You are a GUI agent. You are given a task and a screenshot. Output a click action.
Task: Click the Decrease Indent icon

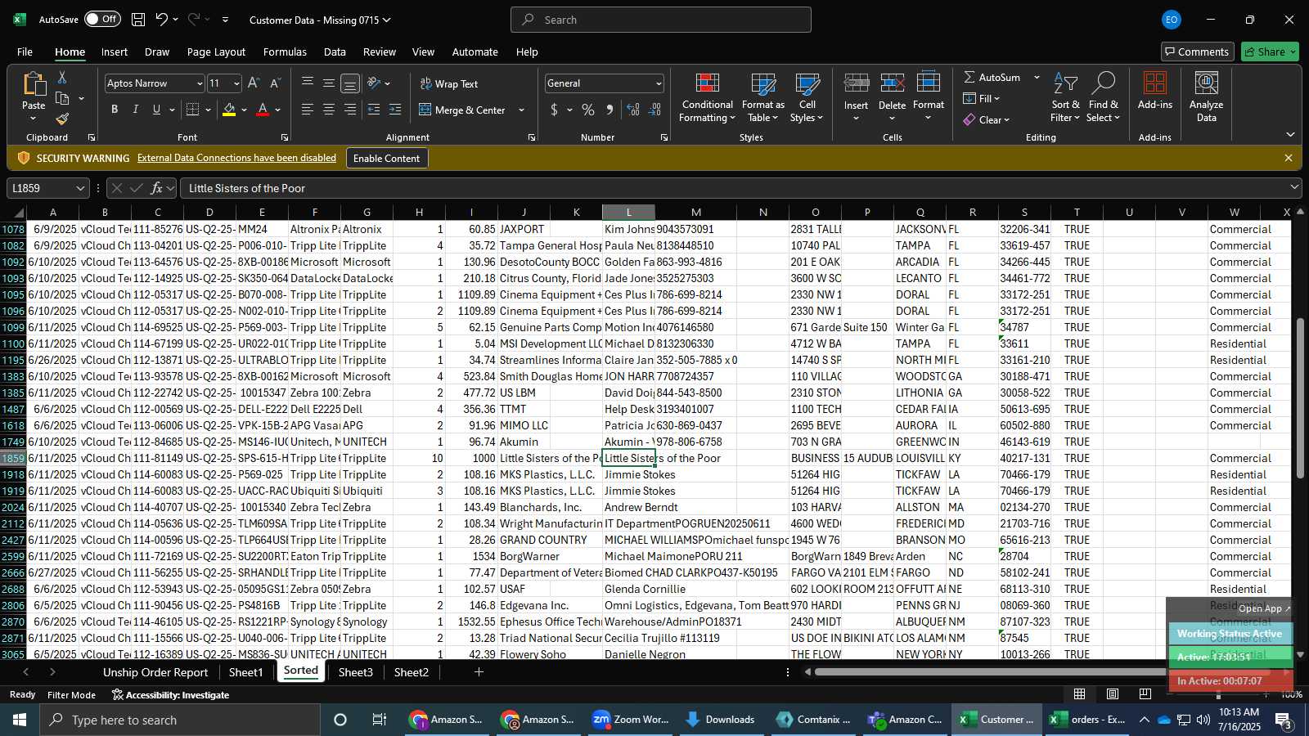tap(374, 110)
